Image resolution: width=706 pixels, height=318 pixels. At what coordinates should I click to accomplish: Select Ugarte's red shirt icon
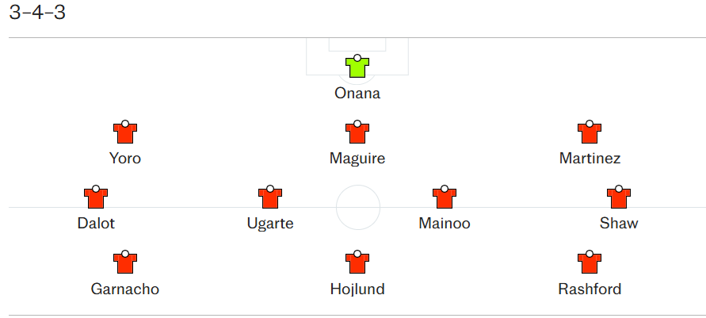270,197
